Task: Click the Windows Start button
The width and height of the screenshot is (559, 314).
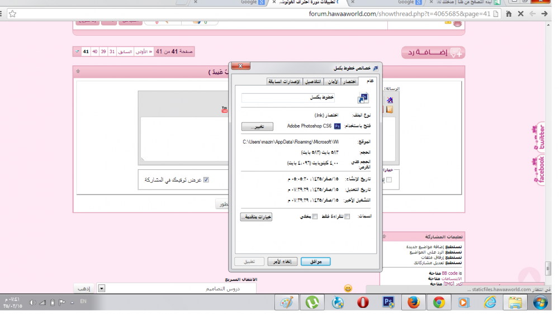Action: [540, 302]
